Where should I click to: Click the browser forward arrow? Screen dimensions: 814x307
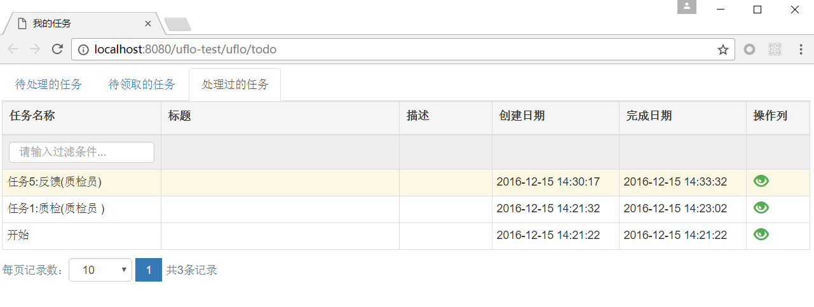click(35, 49)
